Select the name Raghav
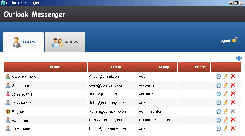This screenshot has width=245, height=136. [x=18, y=112]
